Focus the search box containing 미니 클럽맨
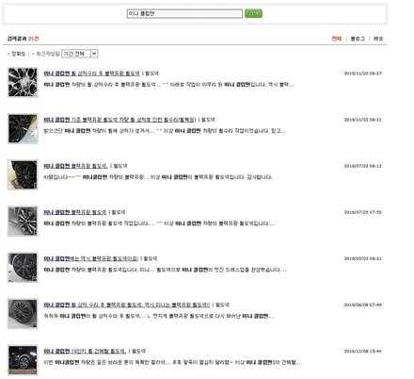Image resolution: width=414 pixels, height=379 pixels. (184, 13)
